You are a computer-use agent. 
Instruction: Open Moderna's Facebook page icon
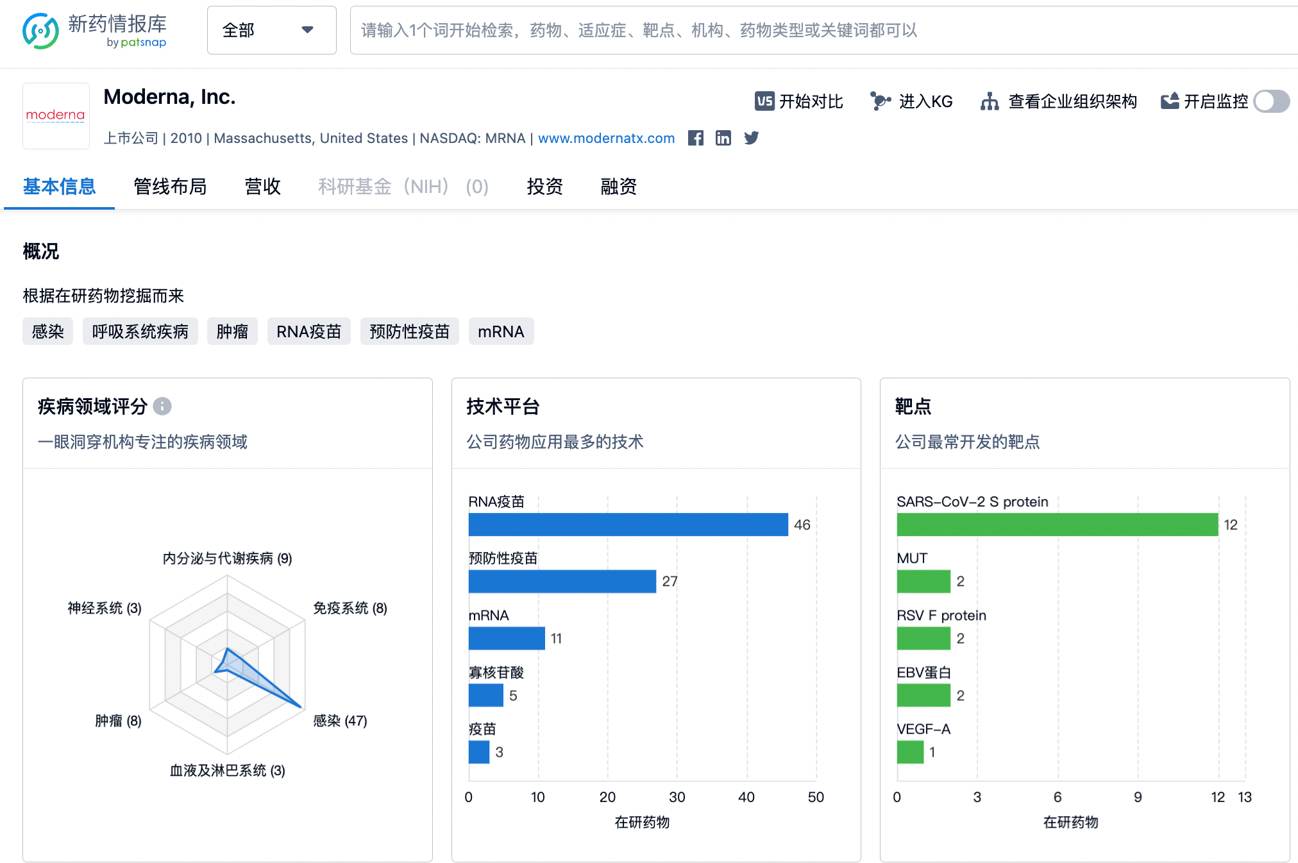(x=695, y=138)
